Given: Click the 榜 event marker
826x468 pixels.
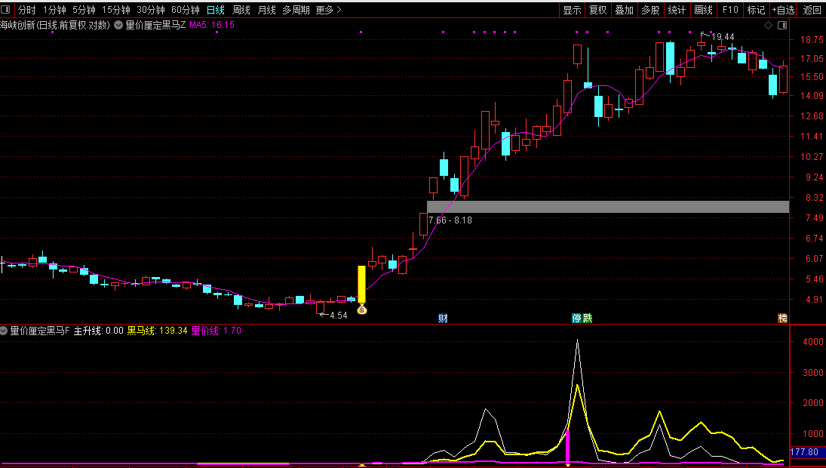Looking at the screenshot, I should 782,318.
